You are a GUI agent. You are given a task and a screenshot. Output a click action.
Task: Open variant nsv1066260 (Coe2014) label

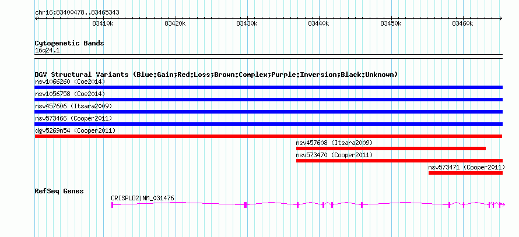click(70, 82)
